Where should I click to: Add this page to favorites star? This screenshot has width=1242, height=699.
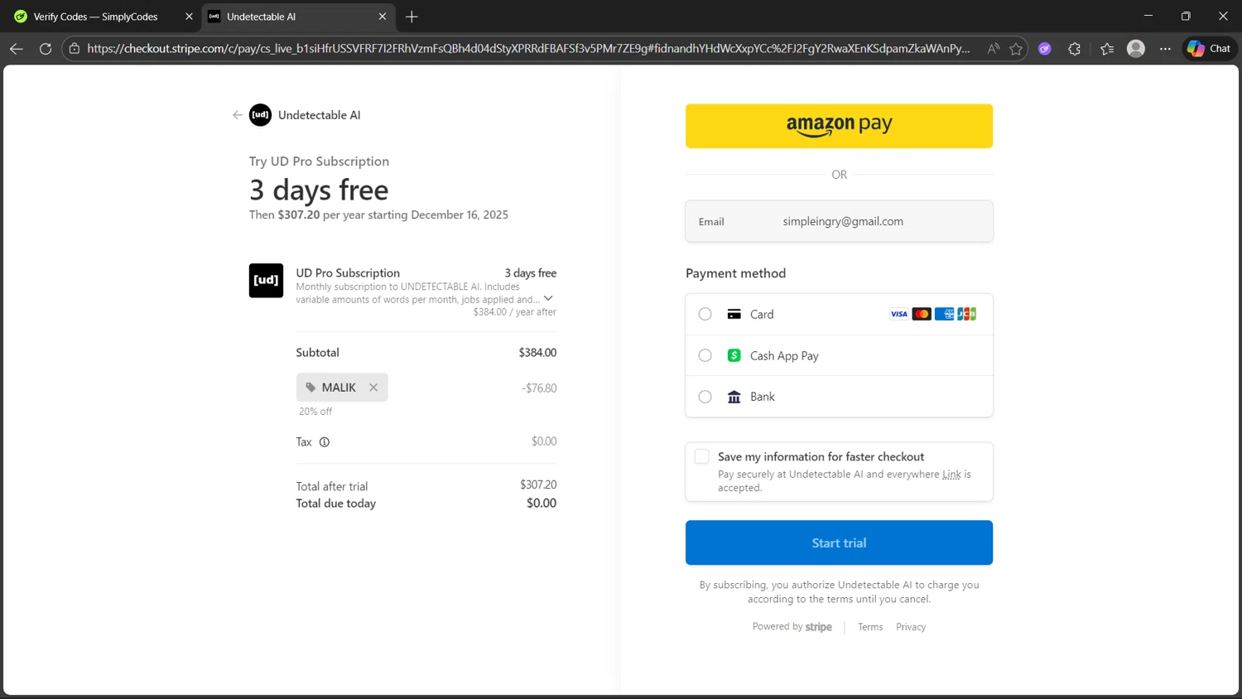(x=1016, y=49)
